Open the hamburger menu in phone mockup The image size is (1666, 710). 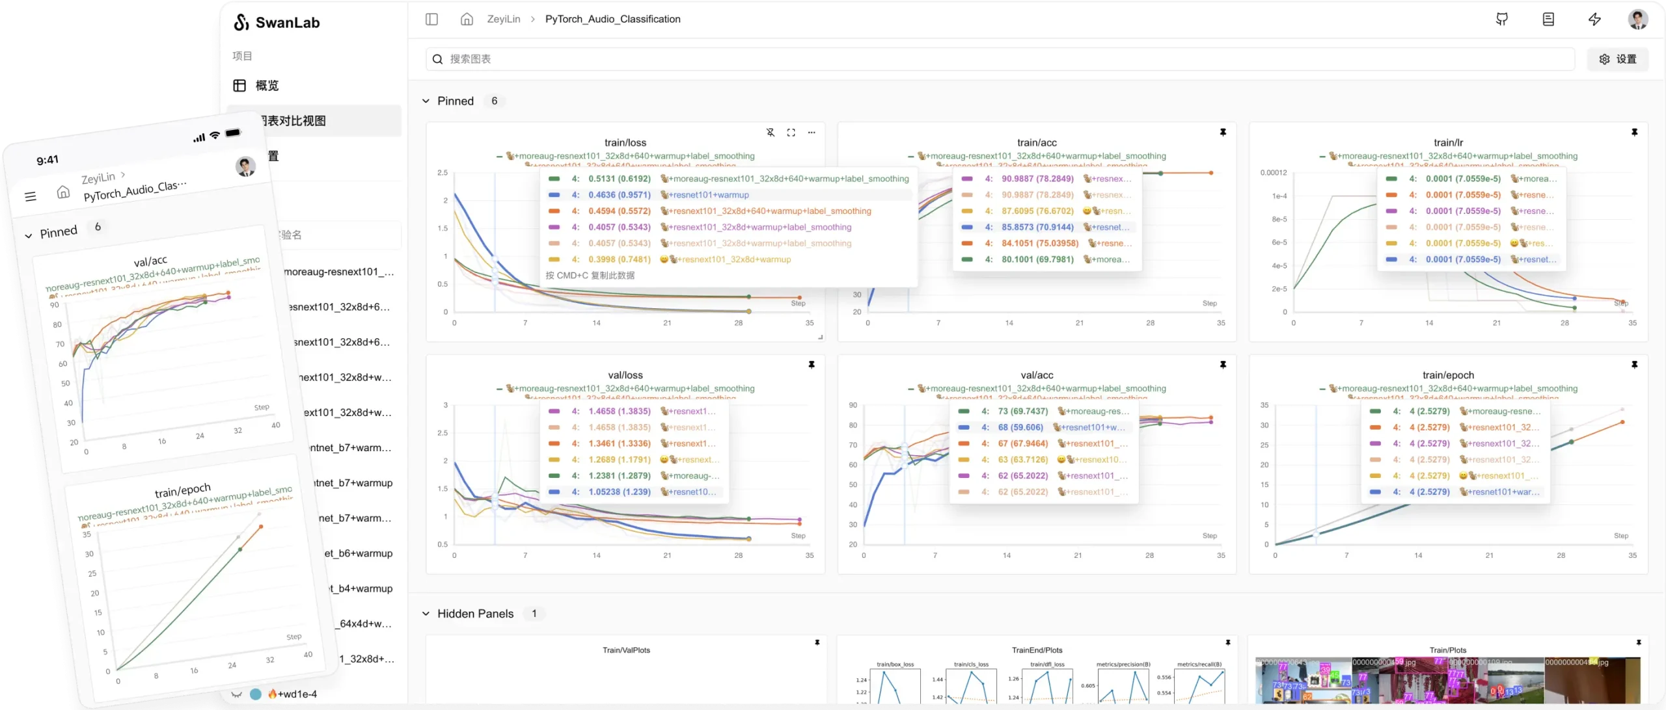[30, 196]
